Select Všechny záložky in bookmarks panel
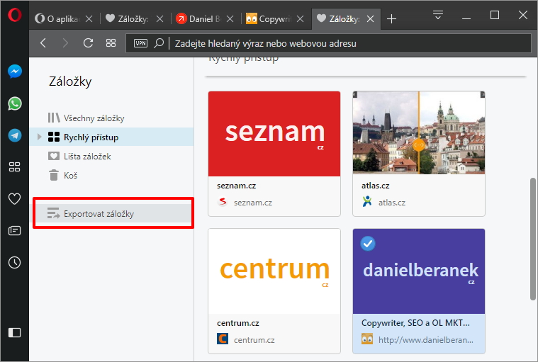This screenshot has width=538, height=362. click(x=111, y=118)
